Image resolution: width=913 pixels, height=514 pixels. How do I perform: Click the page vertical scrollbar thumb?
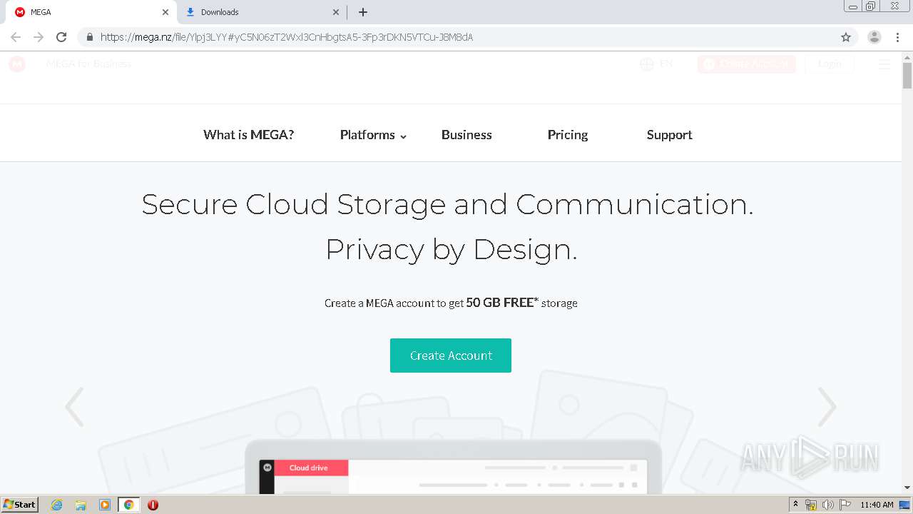point(907,75)
